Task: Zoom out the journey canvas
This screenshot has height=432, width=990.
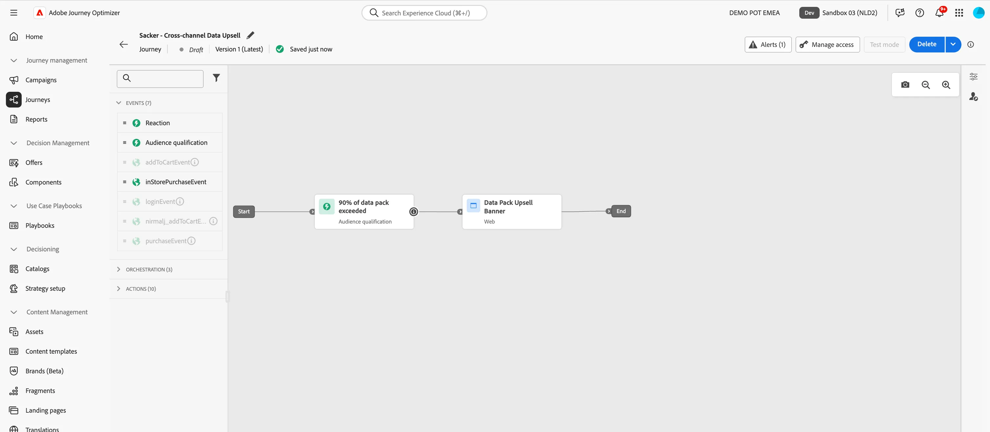Action: pos(925,85)
